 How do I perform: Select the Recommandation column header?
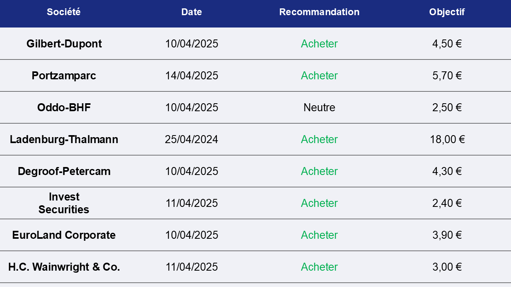point(319,12)
